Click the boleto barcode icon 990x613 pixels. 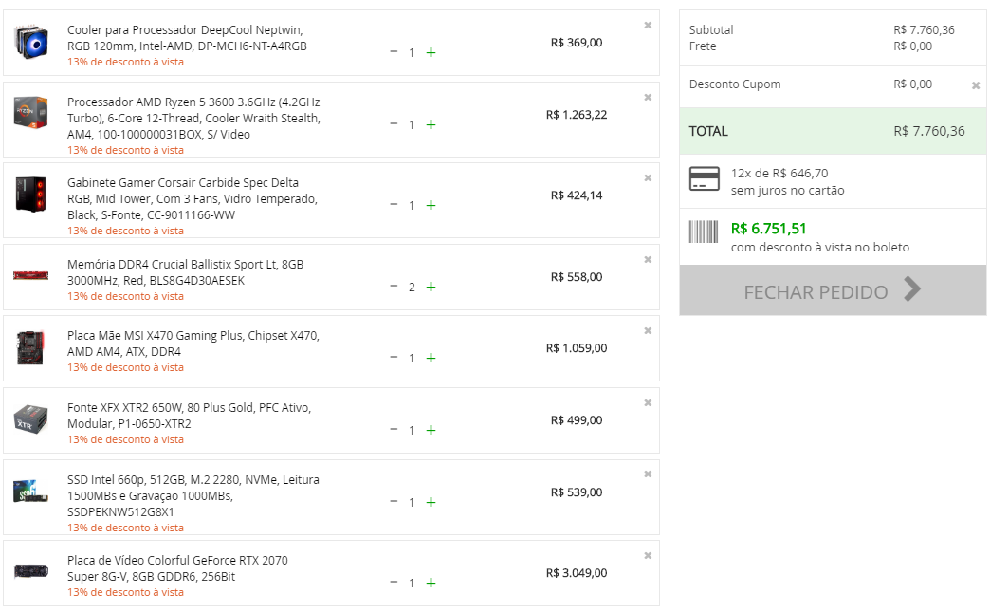coord(704,232)
